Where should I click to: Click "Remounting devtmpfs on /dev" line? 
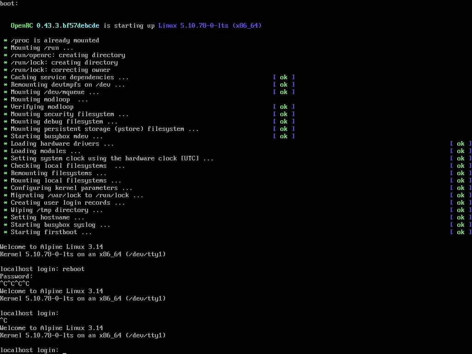(x=68, y=85)
